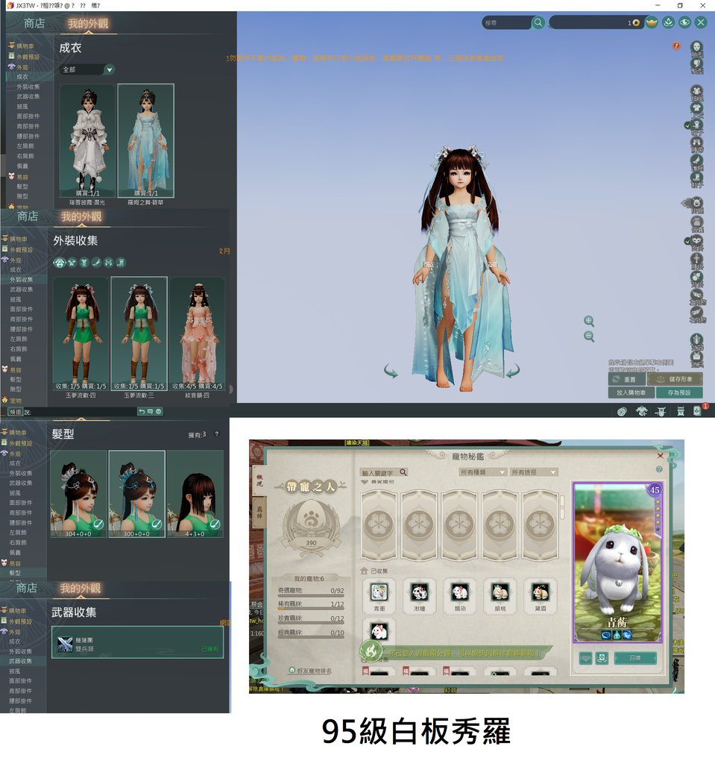Image resolution: width=715 pixels, height=764 pixels.
Task: Select the shirt (上衣) slot icon
Action: click(697, 108)
